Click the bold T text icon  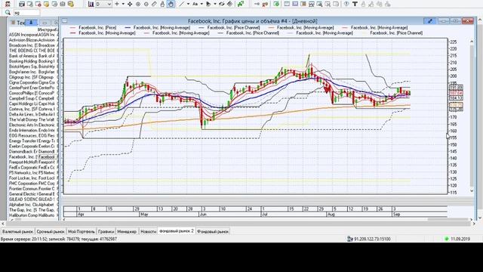click(x=355, y=4)
